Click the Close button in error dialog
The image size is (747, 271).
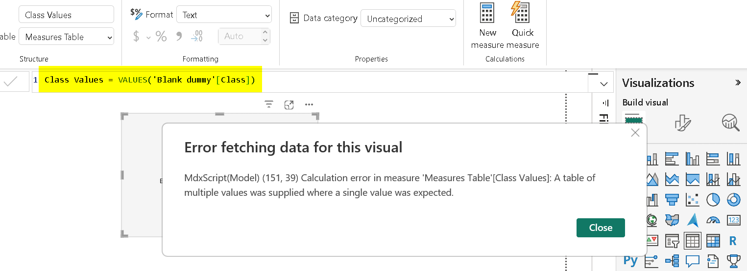pyautogui.click(x=601, y=228)
